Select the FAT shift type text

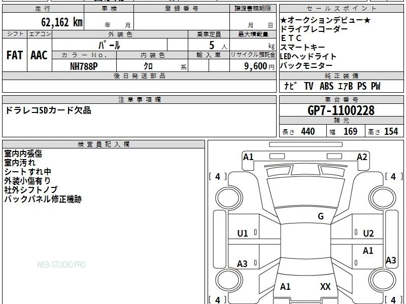[15, 55]
